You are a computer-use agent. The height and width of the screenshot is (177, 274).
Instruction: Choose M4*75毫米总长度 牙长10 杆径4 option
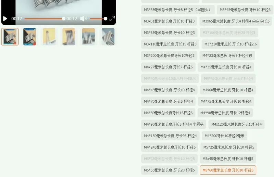point(226,101)
